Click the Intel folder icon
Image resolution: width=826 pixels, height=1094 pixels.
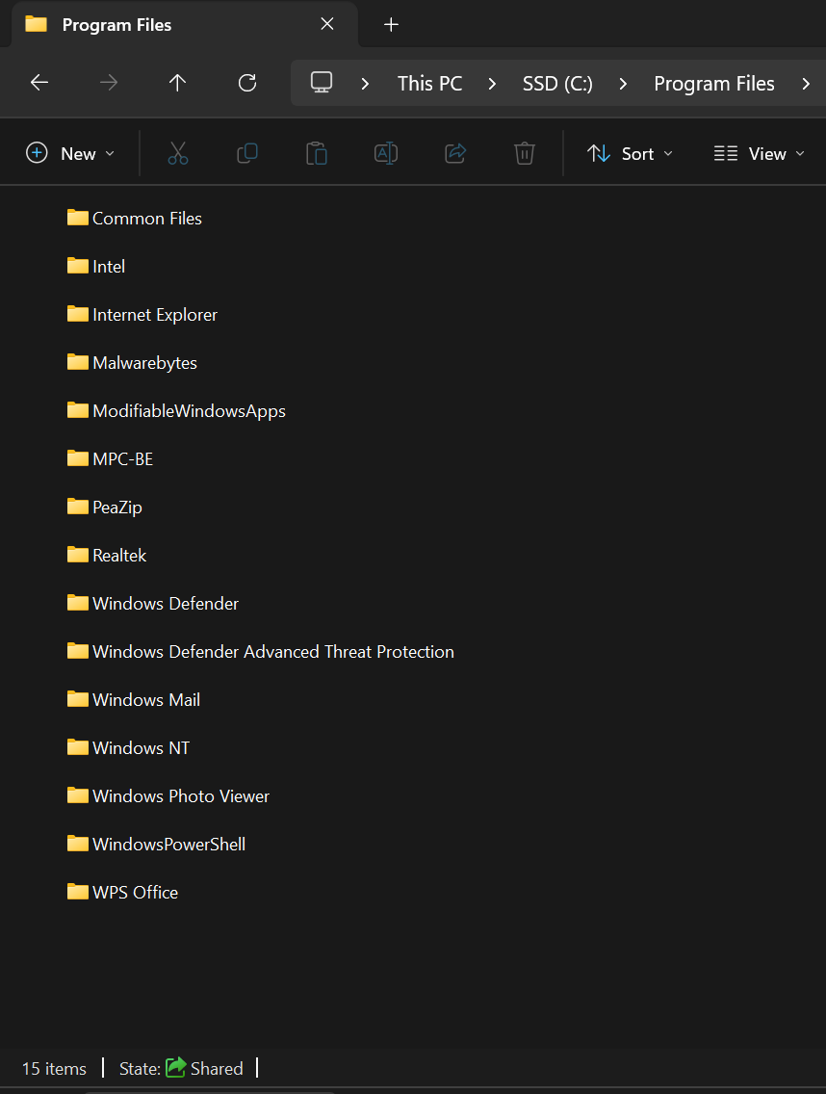(x=77, y=266)
